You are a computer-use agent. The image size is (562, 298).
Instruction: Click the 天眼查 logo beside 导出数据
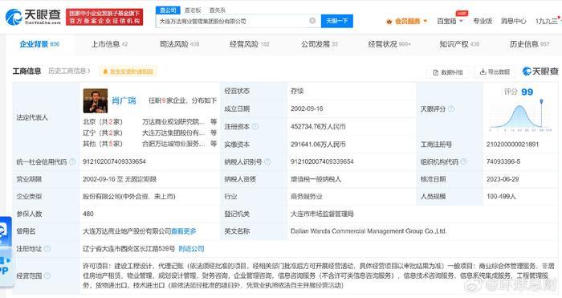tap(540, 71)
